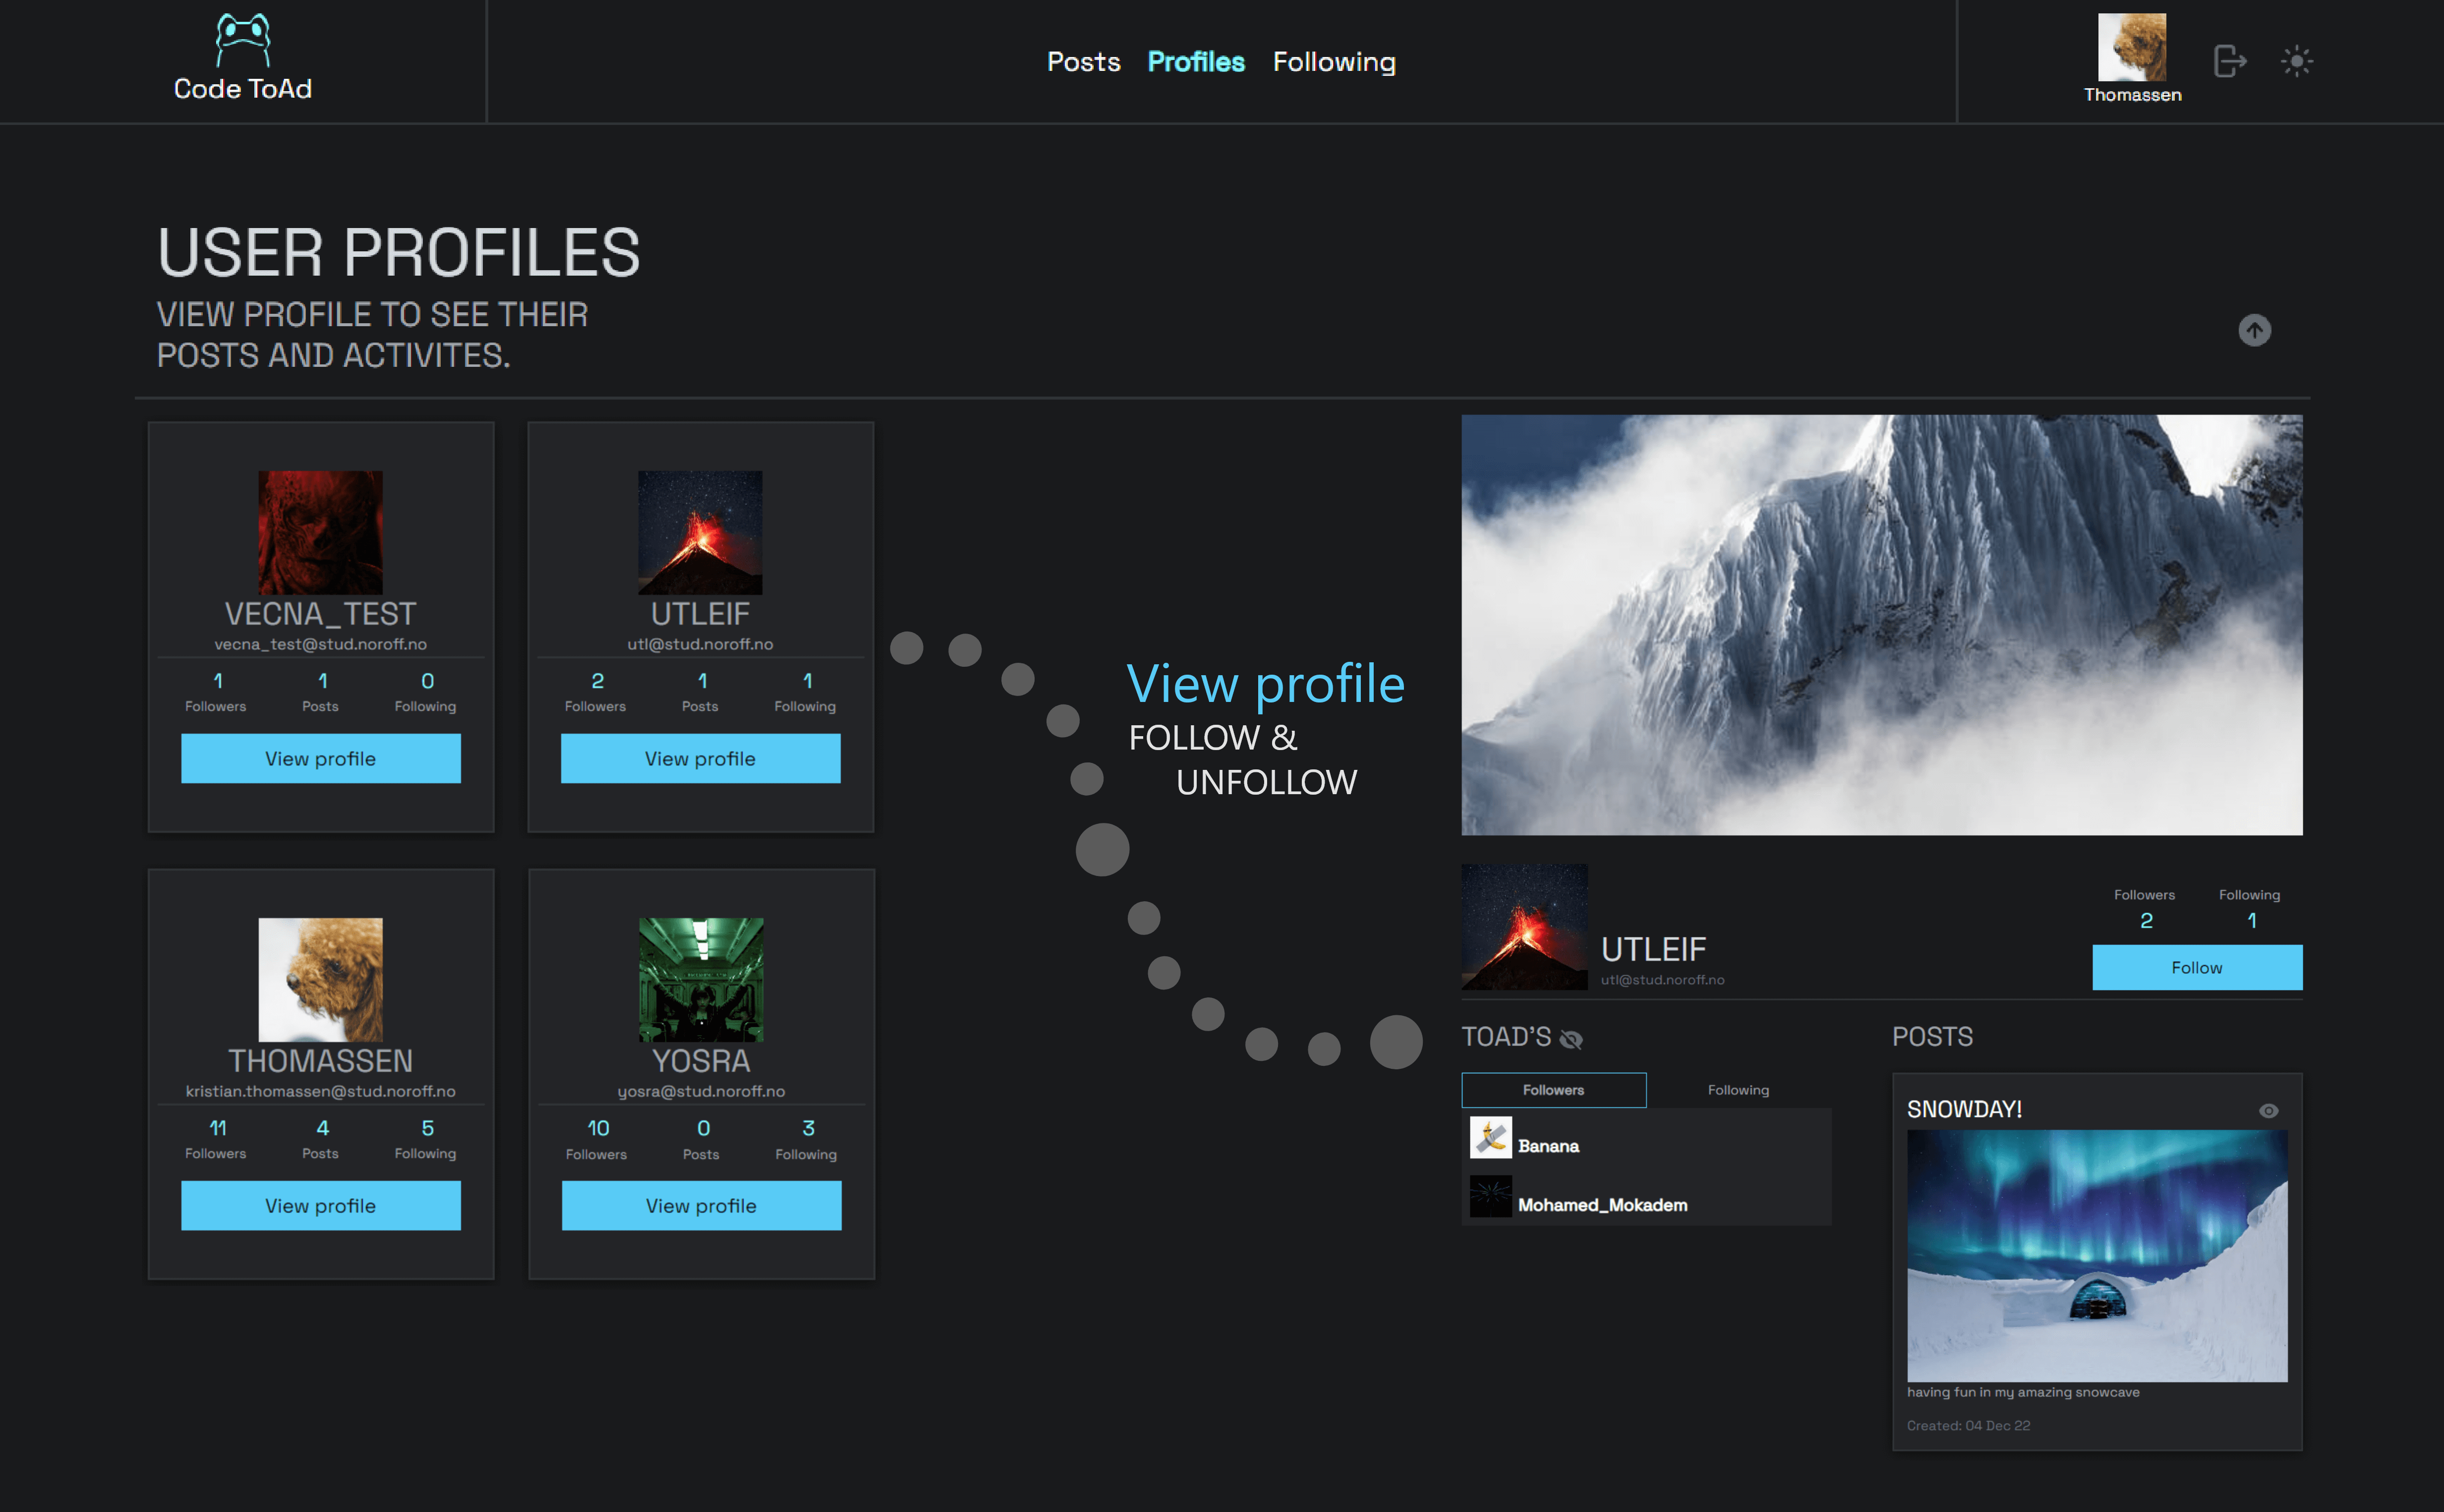Select the Profiles navigation link
The image size is (2444, 1512).
pyautogui.click(x=1196, y=62)
